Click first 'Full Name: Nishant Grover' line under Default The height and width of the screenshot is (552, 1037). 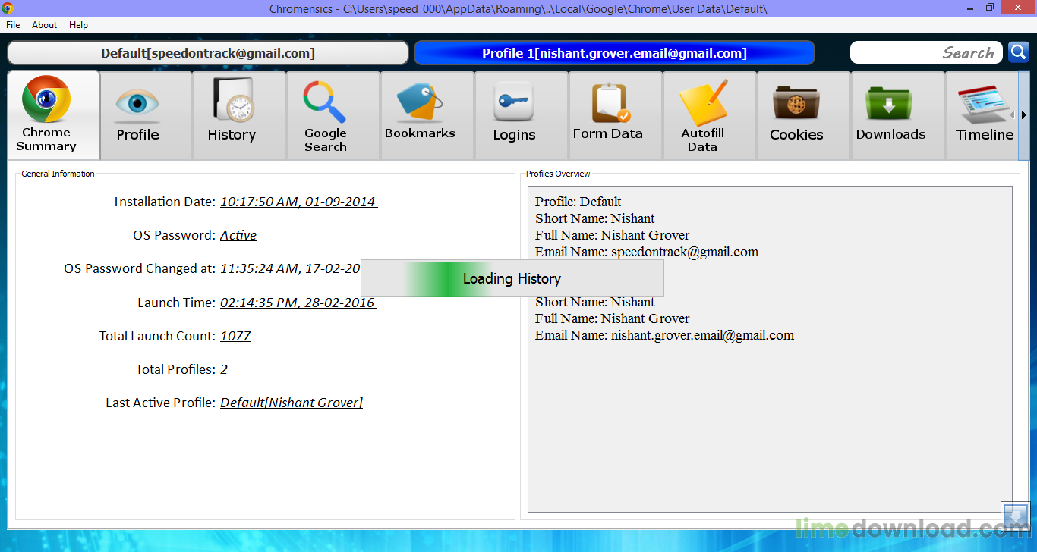tap(613, 235)
